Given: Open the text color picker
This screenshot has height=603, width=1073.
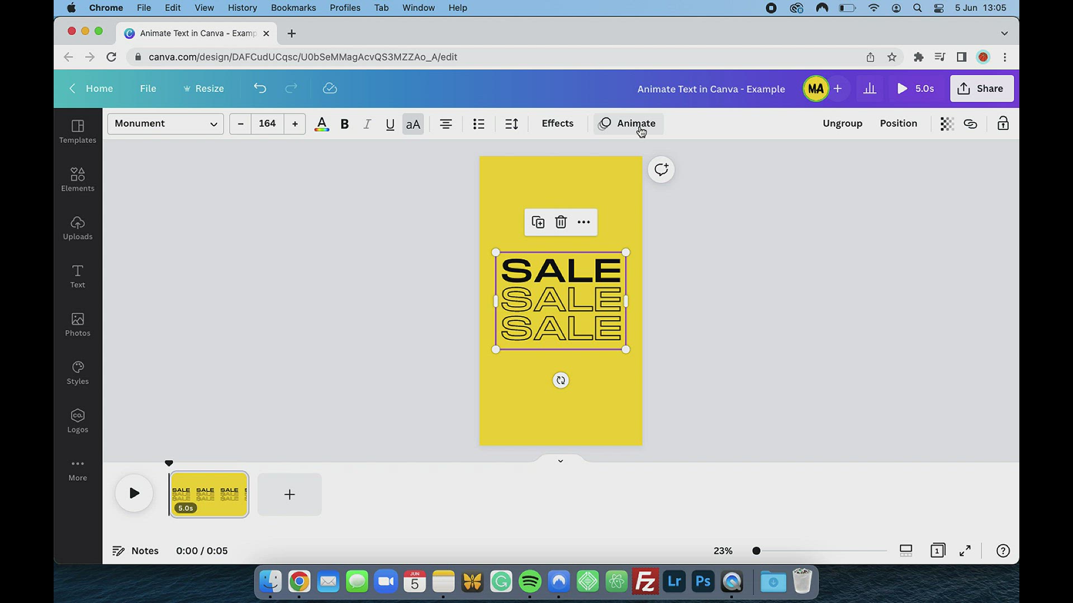Looking at the screenshot, I should pyautogui.click(x=321, y=123).
